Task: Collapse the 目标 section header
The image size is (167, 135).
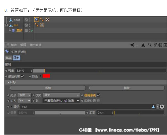Action: pyautogui.click(x=86, y=82)
